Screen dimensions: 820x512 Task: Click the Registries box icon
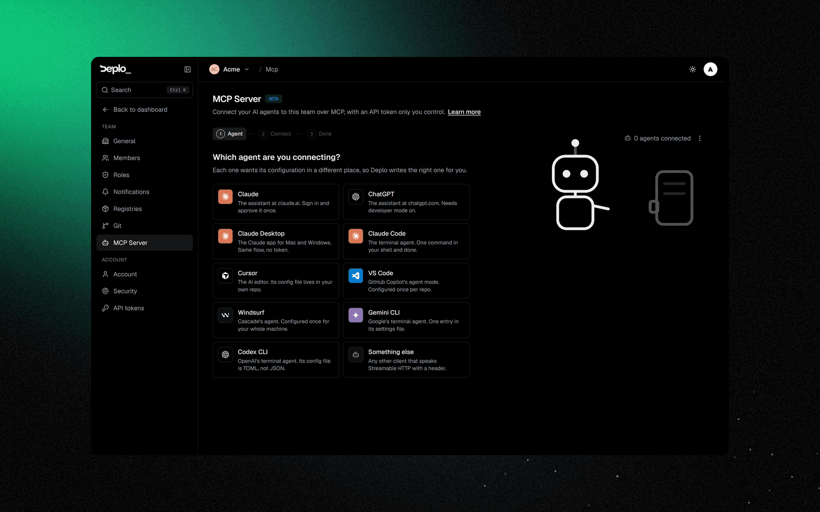pyautogui.click(x=105, y=209)
